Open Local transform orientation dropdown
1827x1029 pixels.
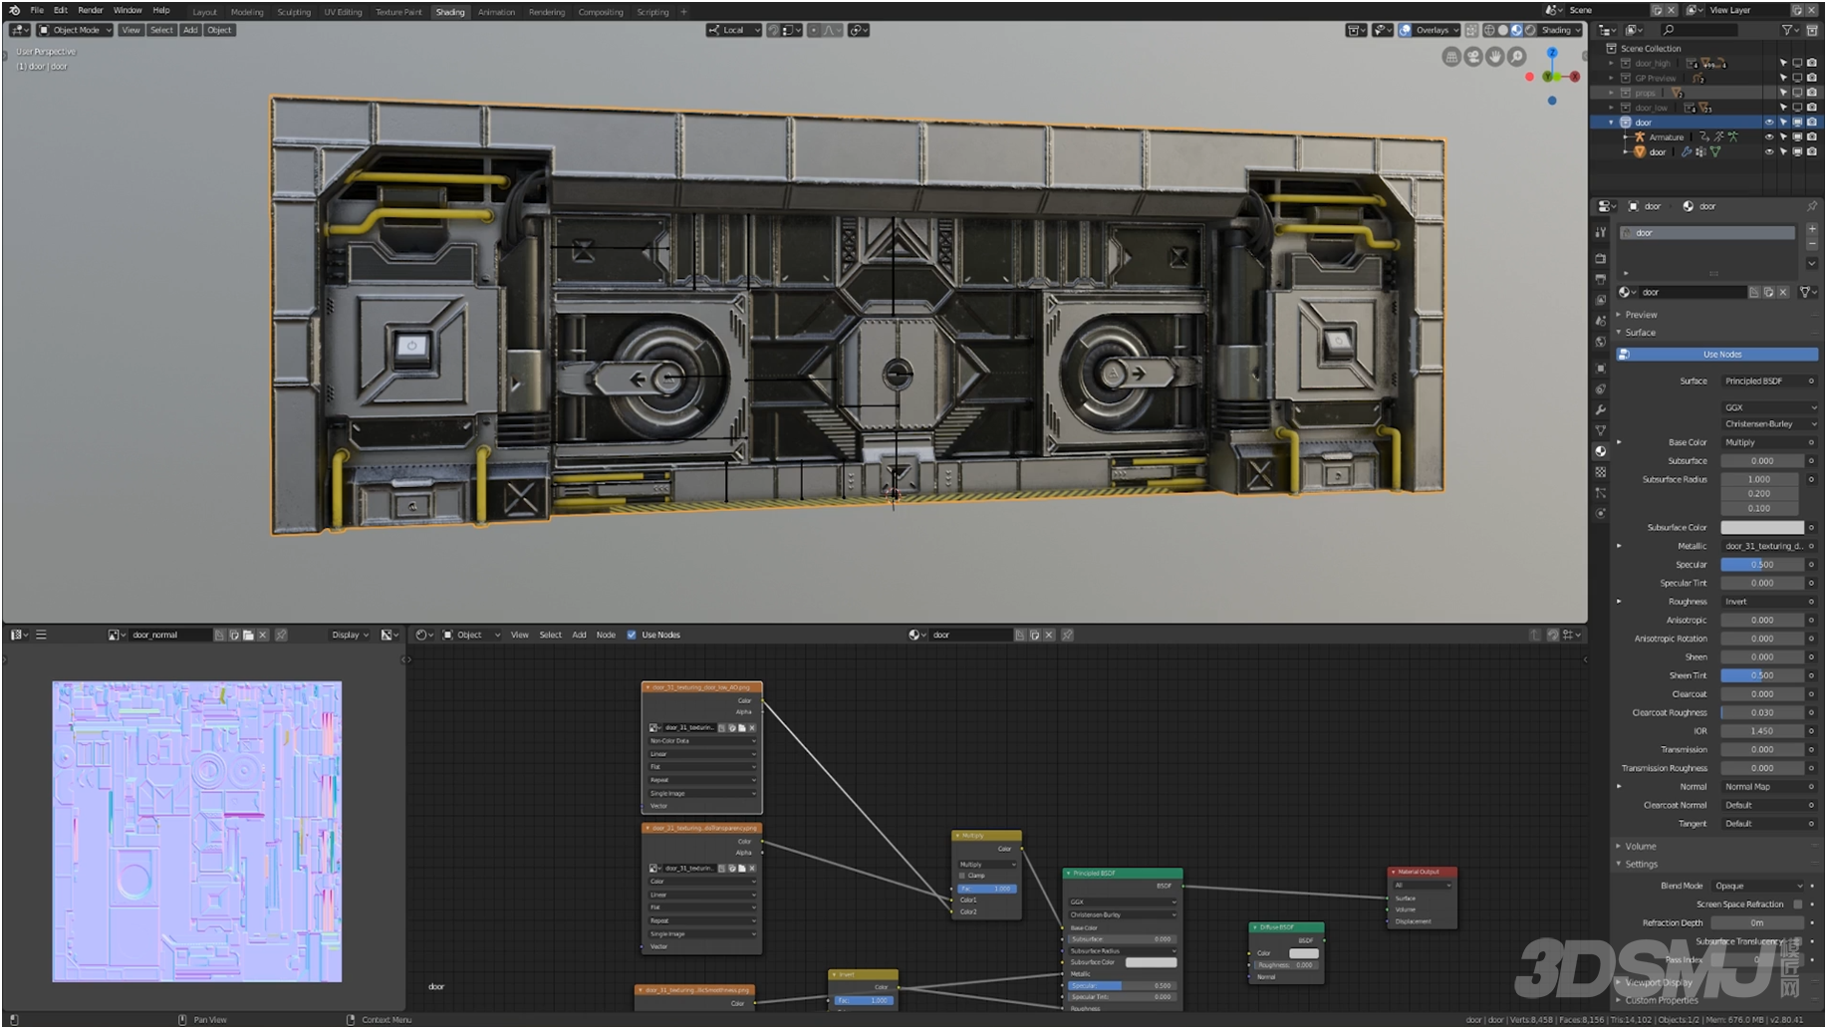click(x=734, y=30)
